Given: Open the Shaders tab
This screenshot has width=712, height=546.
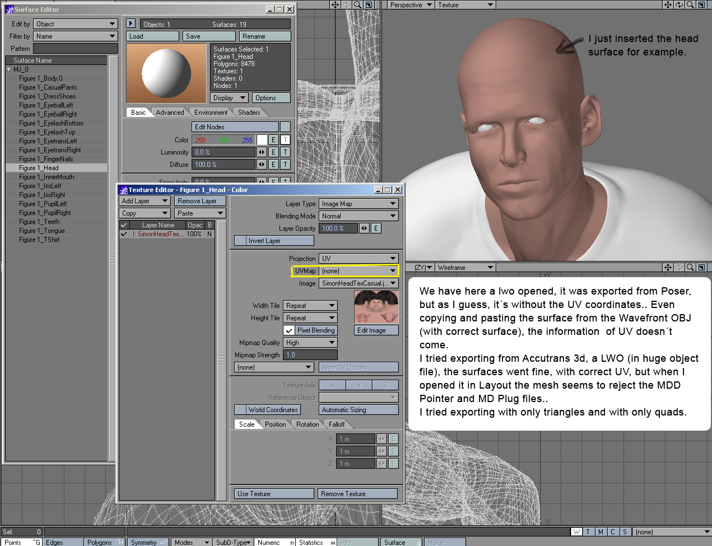Looking at the screenshot, I should point(249,113).
